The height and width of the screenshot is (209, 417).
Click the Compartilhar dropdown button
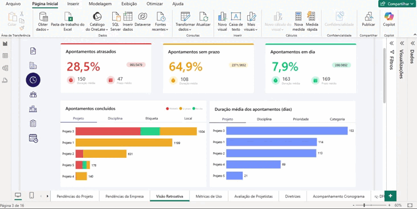point(397,4)
